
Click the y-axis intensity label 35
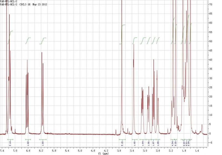[211, 69]
